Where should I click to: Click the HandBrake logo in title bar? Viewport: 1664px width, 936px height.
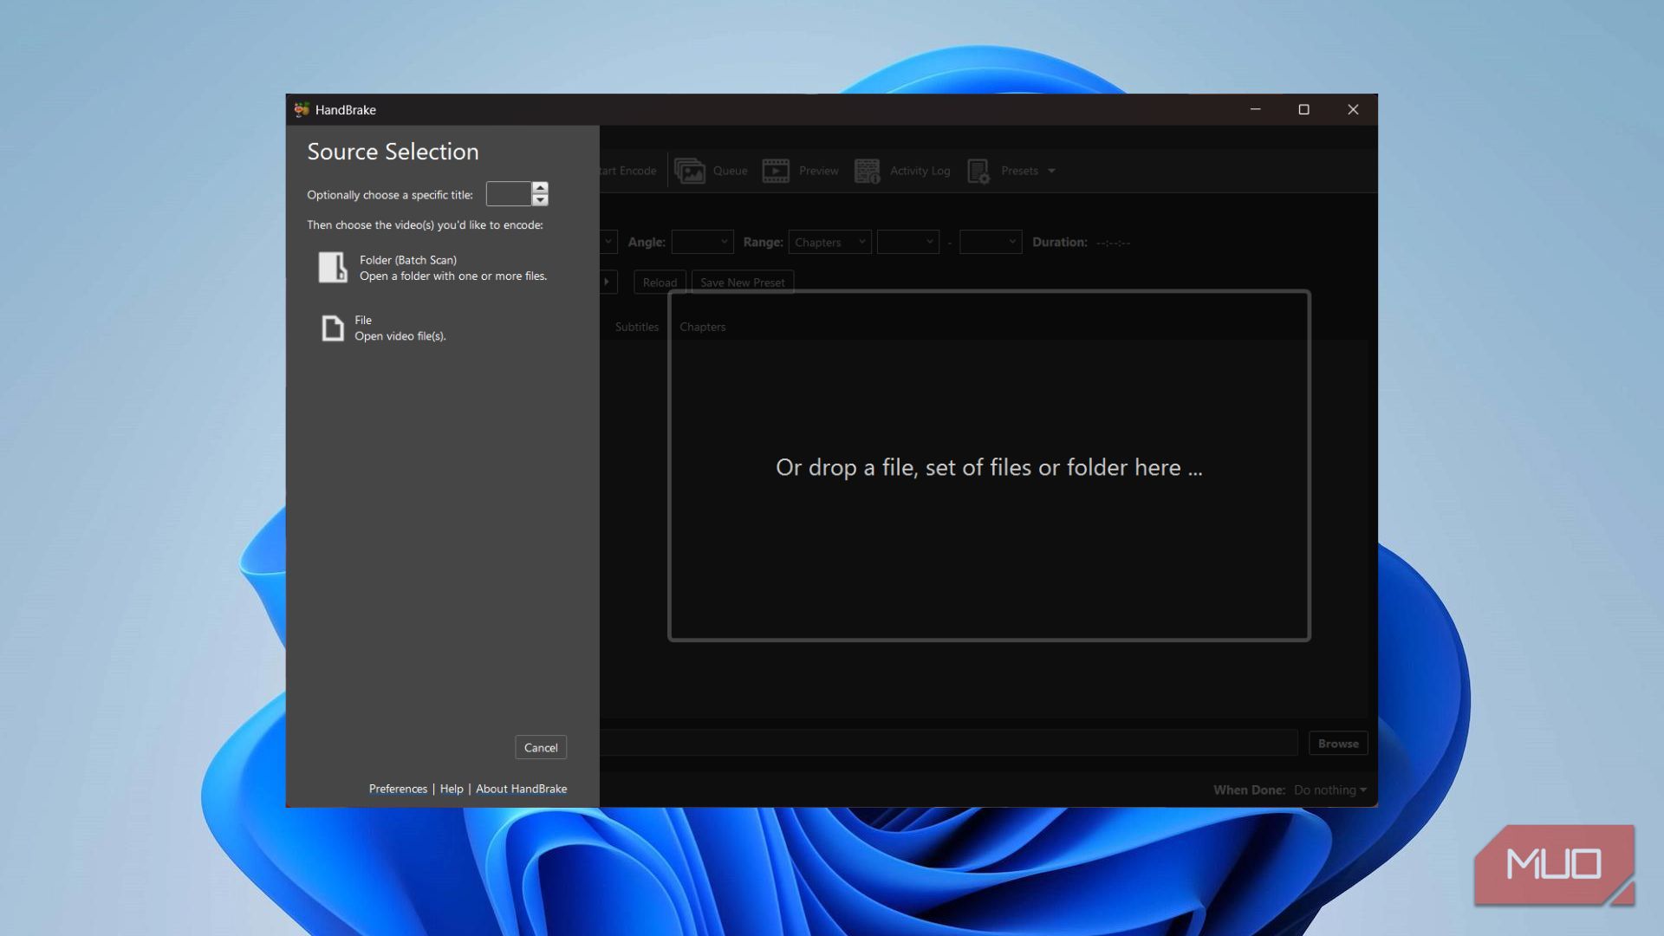[302, 110]
